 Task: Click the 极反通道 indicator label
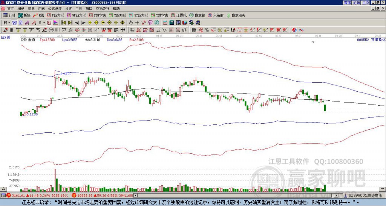click(28, 39)
